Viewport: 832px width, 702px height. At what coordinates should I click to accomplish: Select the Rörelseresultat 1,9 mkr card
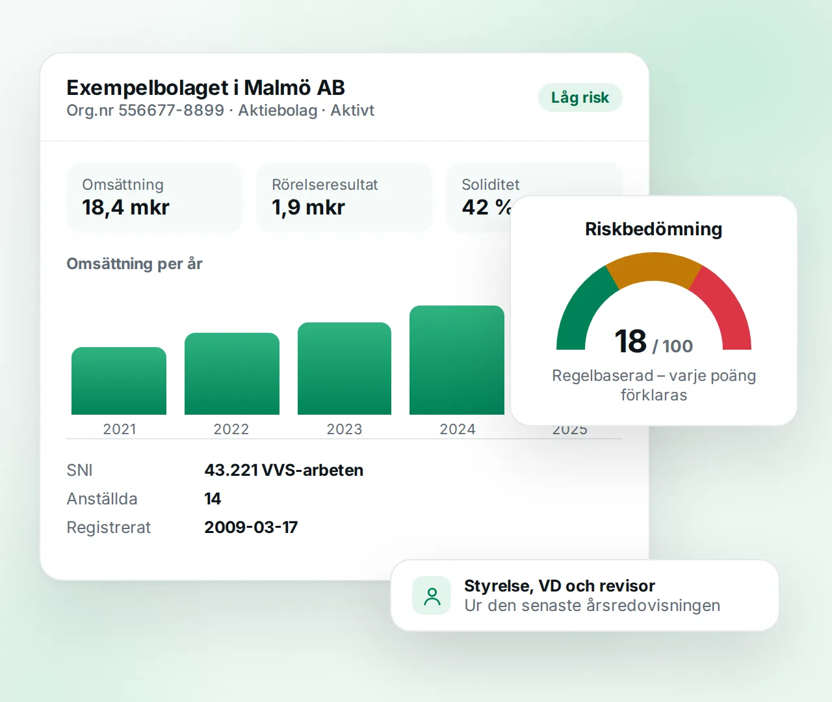(344, 197)
